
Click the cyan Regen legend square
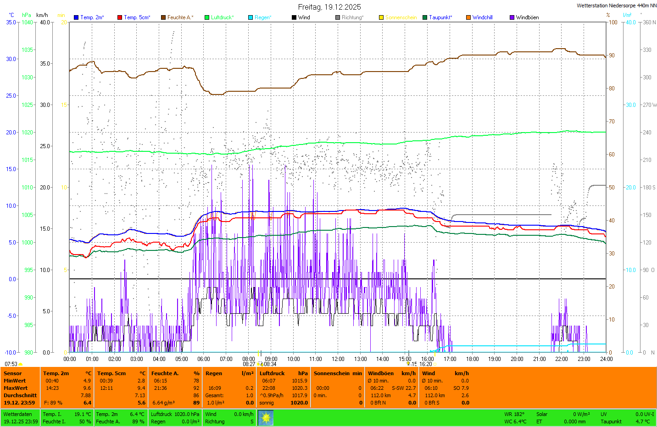(x=251, y=17)
